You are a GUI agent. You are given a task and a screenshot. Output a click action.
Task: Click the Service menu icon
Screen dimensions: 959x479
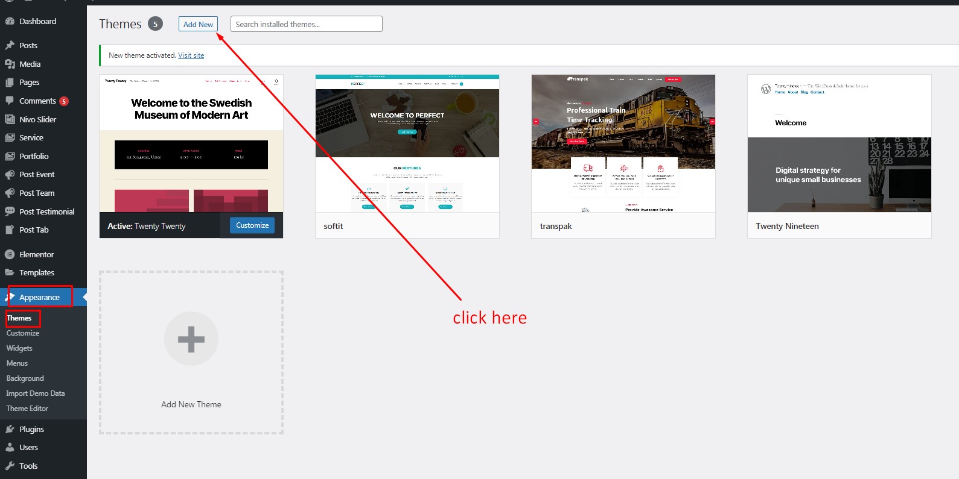click(10, 137)
